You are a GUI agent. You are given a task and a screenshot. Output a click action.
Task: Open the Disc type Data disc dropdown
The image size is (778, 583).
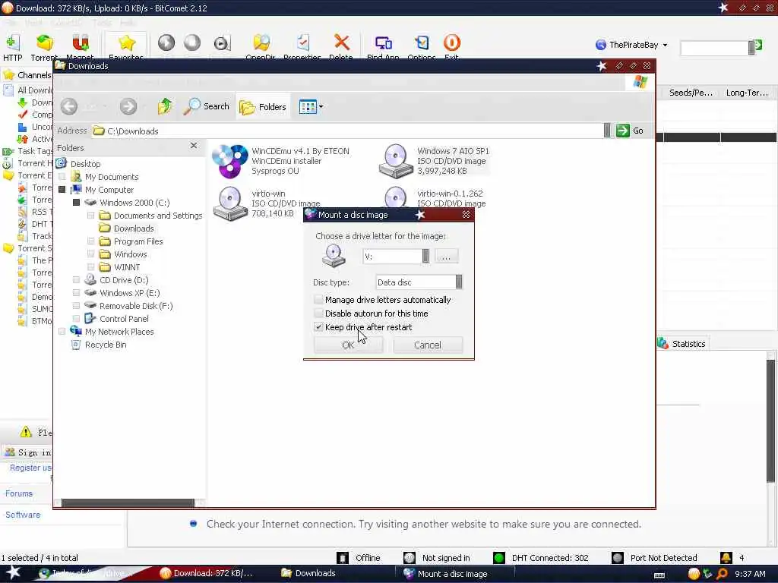tap(459, 282)
